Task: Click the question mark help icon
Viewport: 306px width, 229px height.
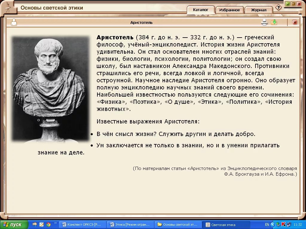Action: [279, 7]
